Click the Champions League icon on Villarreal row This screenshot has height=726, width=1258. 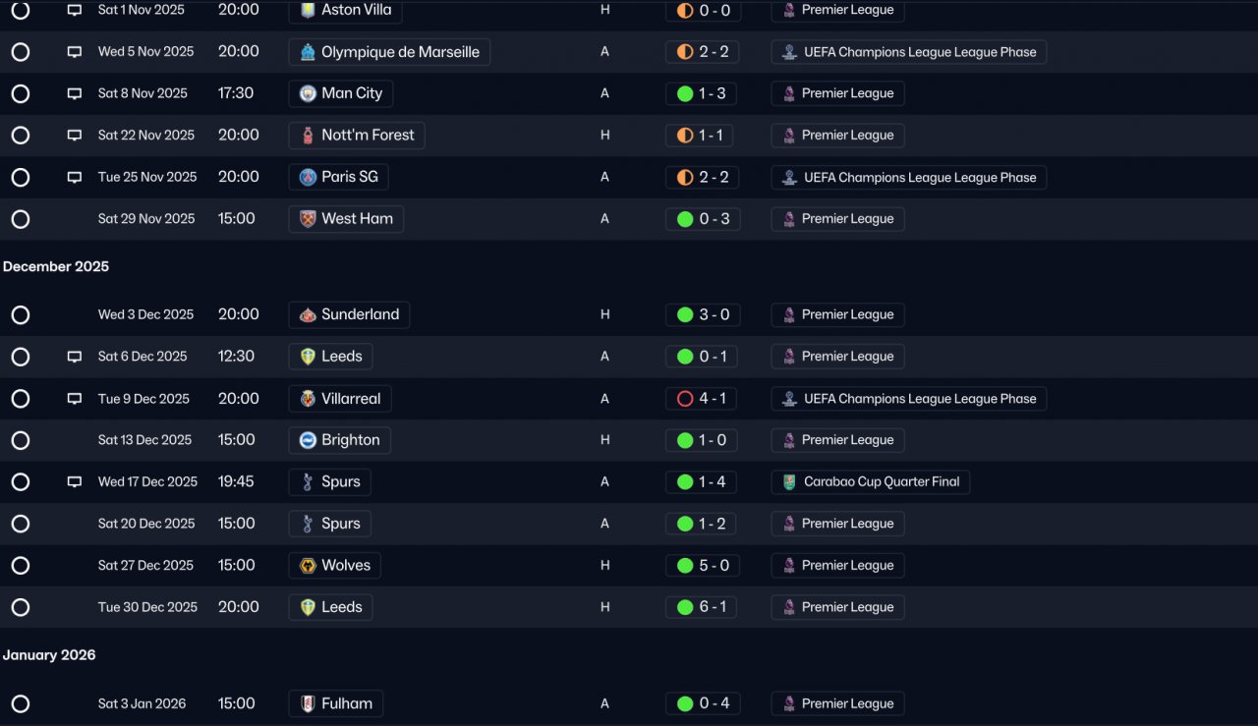789,399
